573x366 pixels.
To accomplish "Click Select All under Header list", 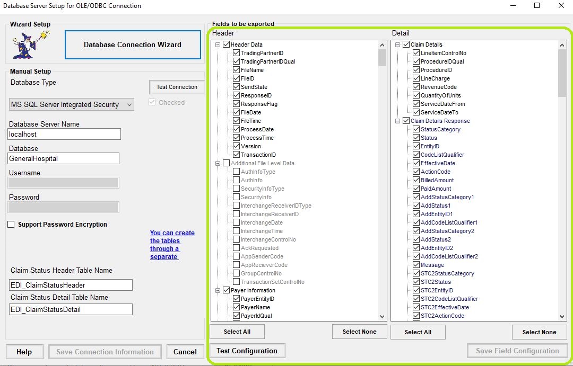I will pos(237,332).
